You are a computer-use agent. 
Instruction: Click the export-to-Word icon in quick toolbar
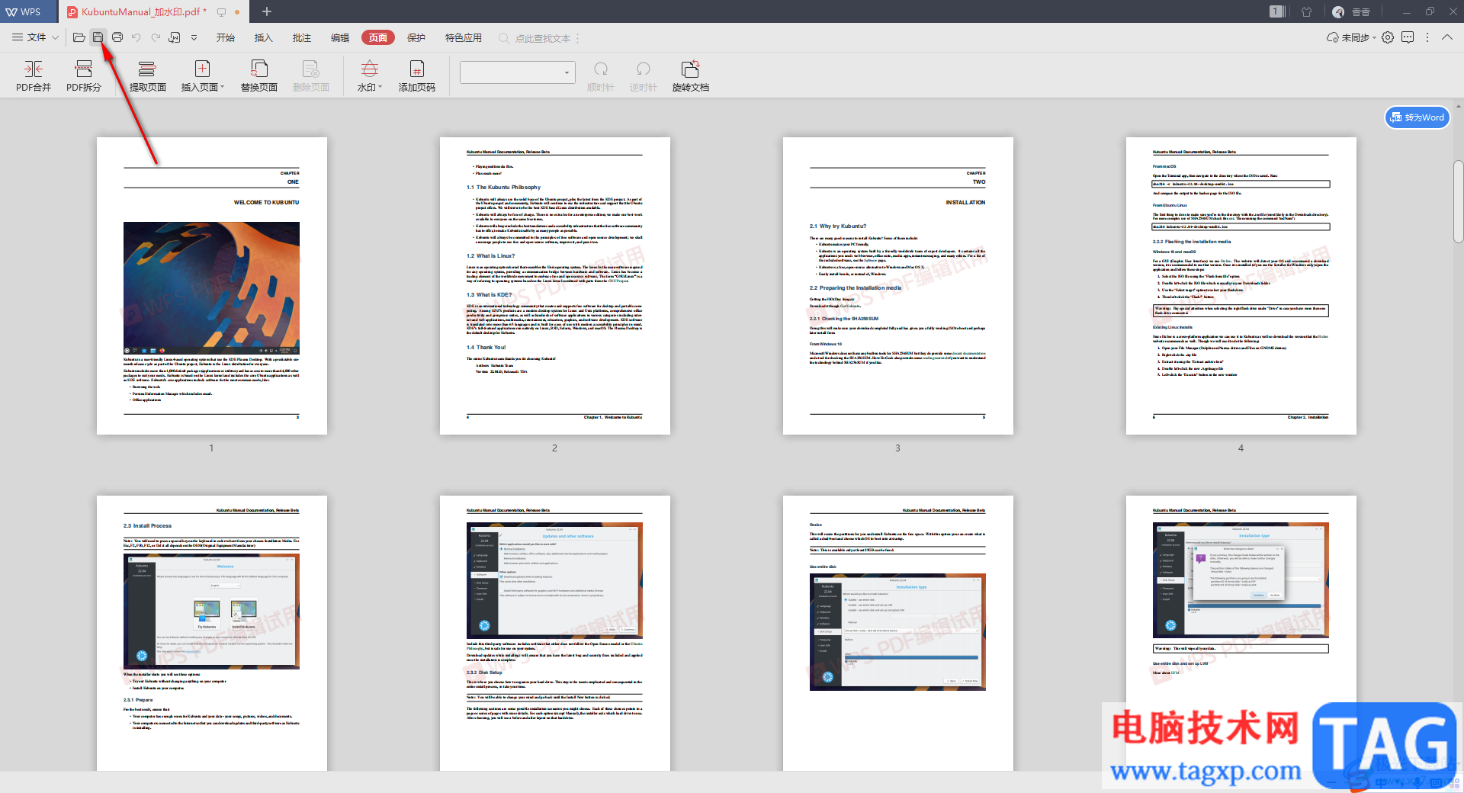(175, 37)
